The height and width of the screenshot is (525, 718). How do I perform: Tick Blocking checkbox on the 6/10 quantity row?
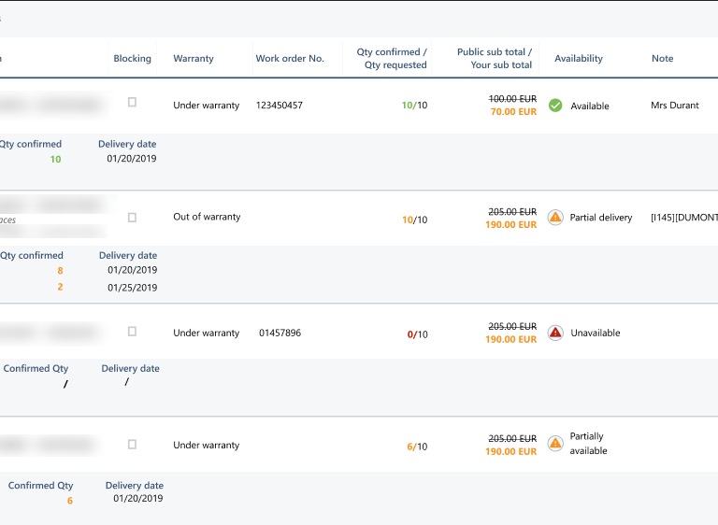click(132, 445)
